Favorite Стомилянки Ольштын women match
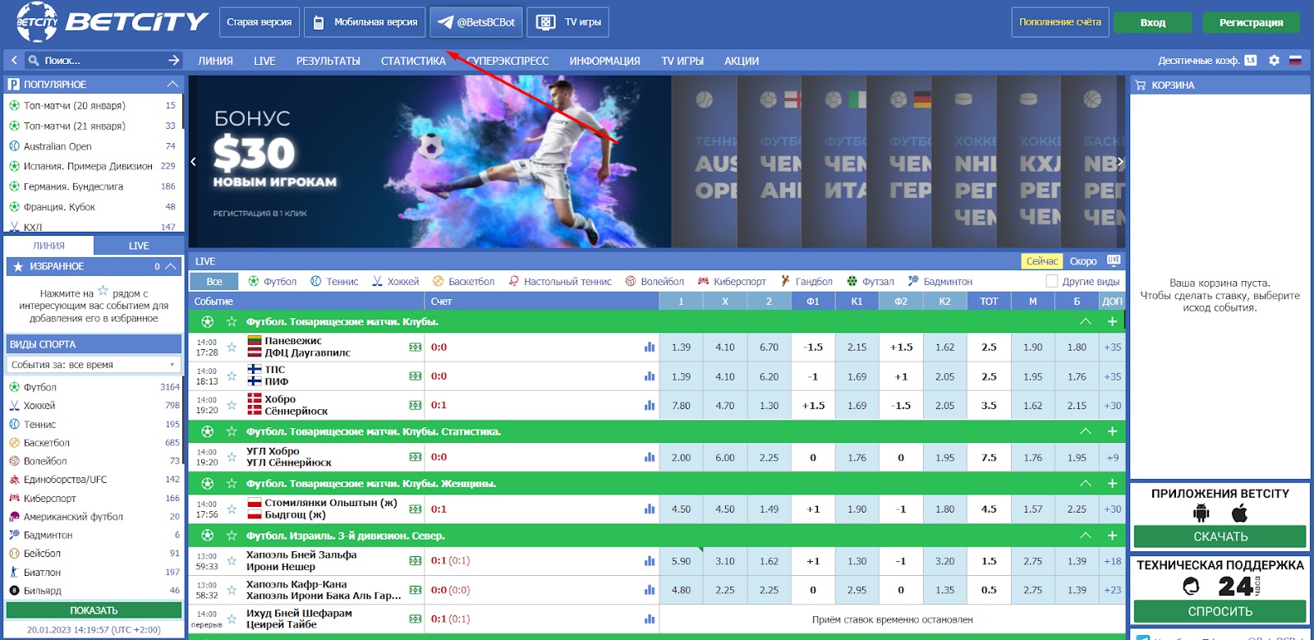Image resolution: width=1314 pixels, height=640 pixels. (232, 509)
